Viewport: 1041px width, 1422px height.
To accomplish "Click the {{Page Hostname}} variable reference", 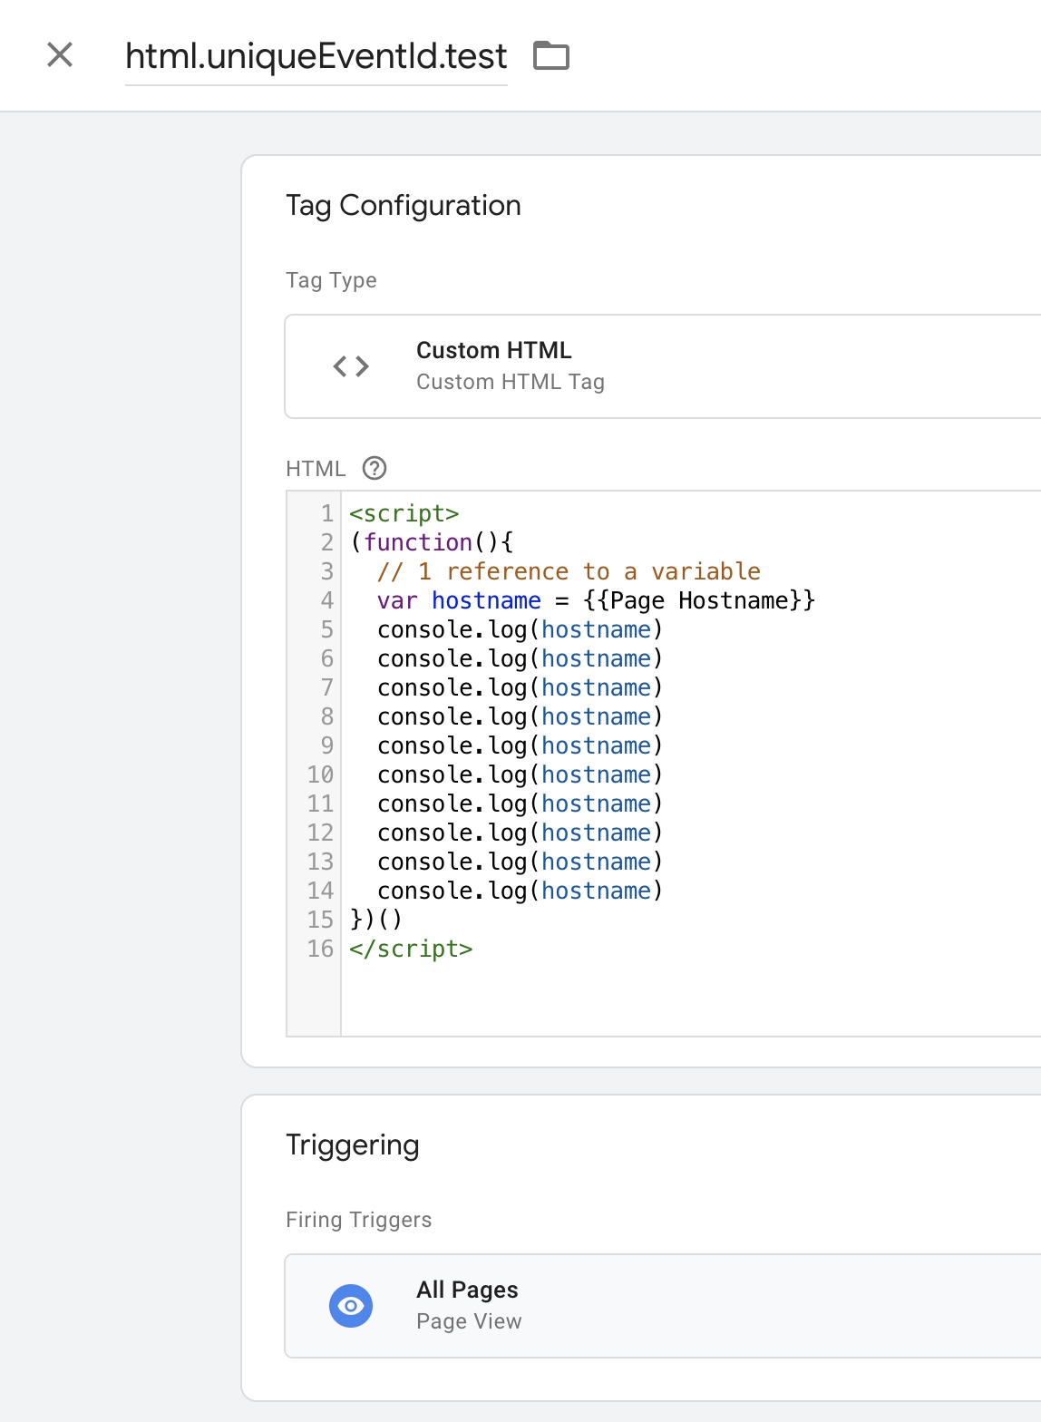I will click(699, 600).
